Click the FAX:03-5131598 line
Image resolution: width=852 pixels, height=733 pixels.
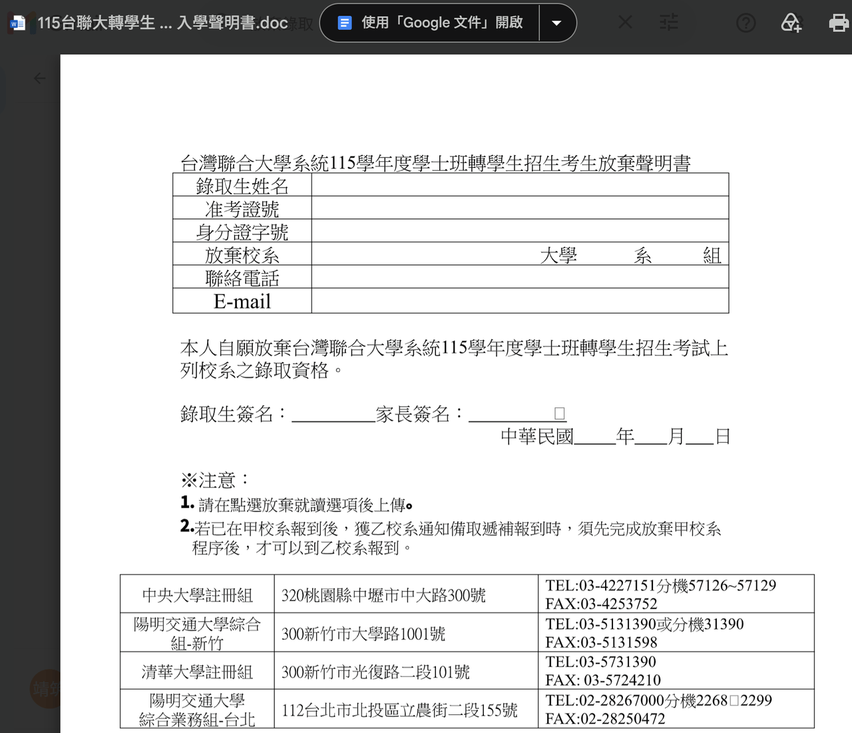tap(601, 642)
